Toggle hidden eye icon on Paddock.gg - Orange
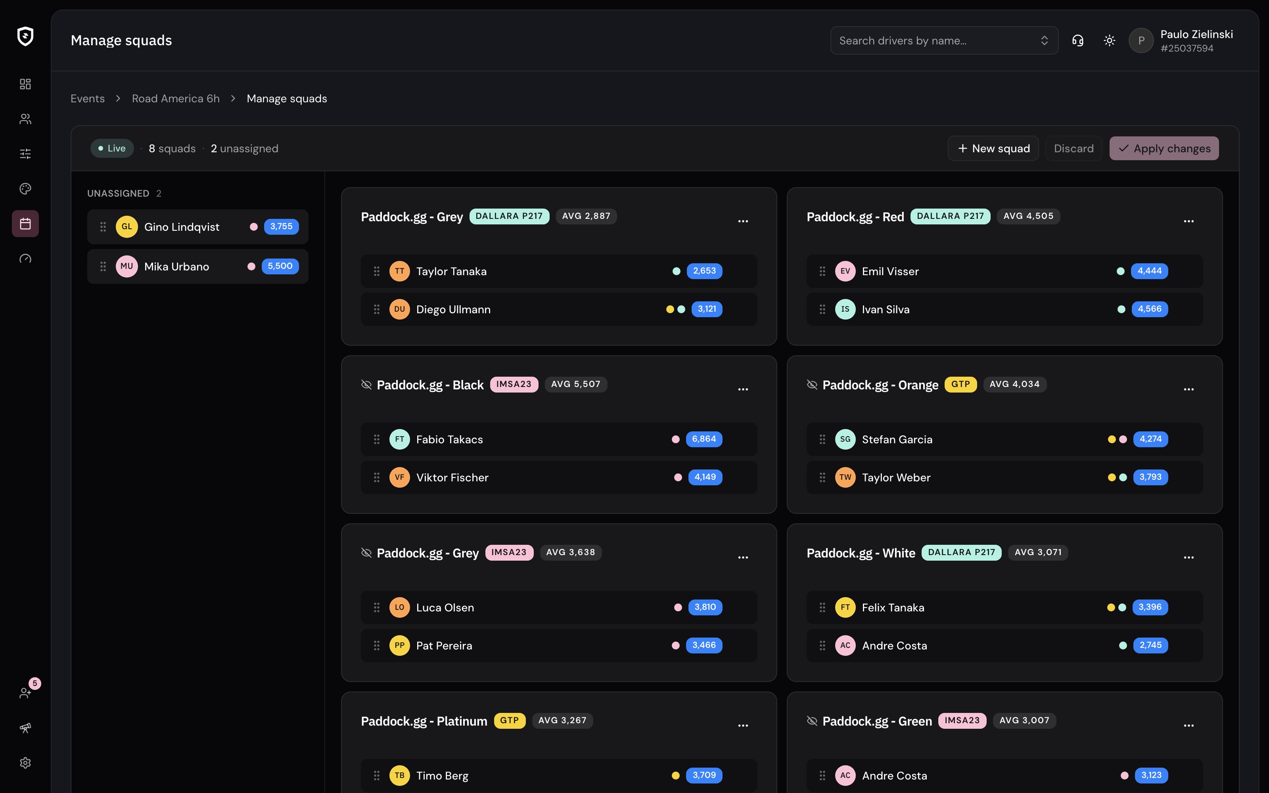Screen dimensions: 1269x793 812,385
